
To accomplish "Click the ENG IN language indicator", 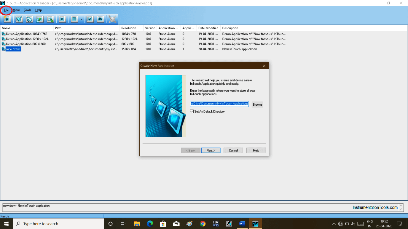I will (x=369, y=224).
